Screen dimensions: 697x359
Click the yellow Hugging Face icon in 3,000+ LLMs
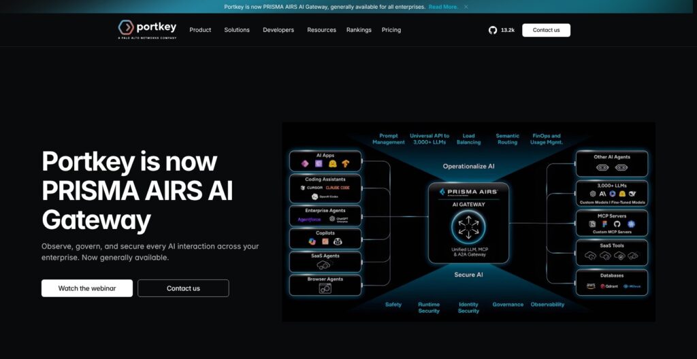click(622, 194)
